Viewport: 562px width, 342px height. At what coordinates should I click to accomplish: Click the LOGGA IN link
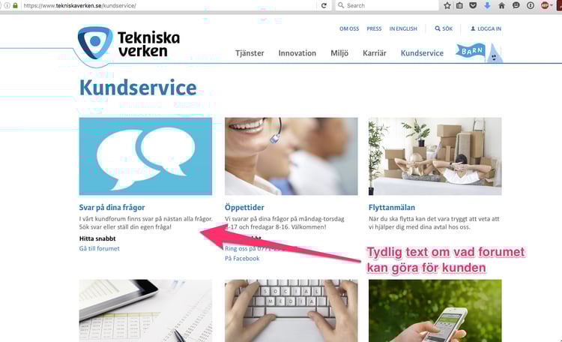pyautogui.click(x=486, y=28)
